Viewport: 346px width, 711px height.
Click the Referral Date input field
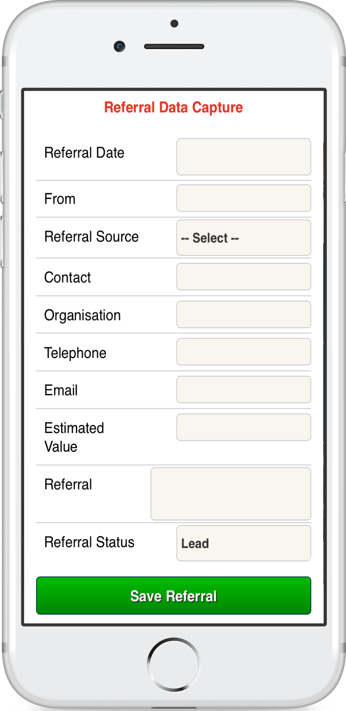point(243,157)
